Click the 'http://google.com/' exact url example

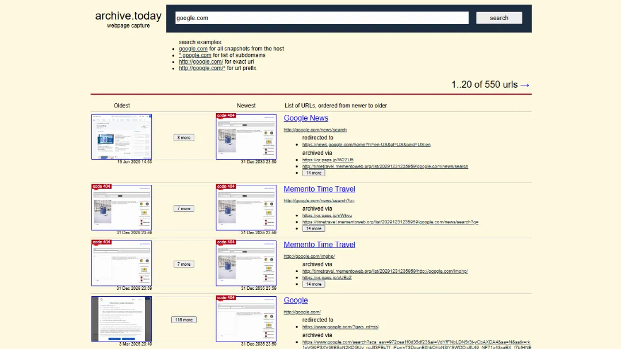201,61
